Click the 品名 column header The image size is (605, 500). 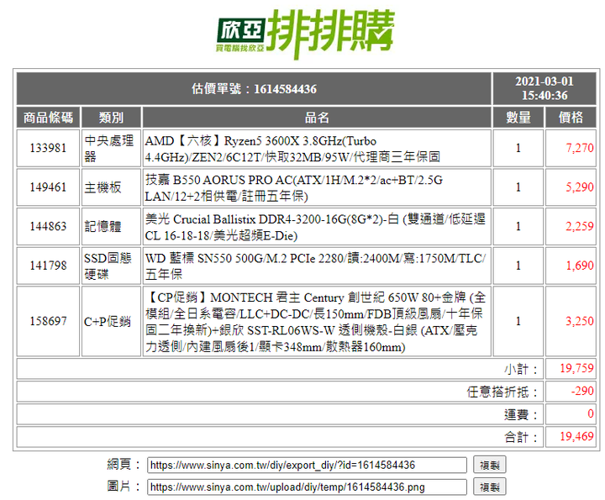pyautogui.click(x=317, y=118)
